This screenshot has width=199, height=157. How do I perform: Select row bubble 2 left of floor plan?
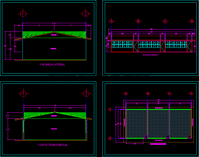[110, 138]
